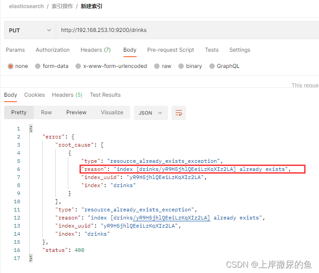Click the request URL input field
This screenshot has width=319, height=273.
click(187, 30)
